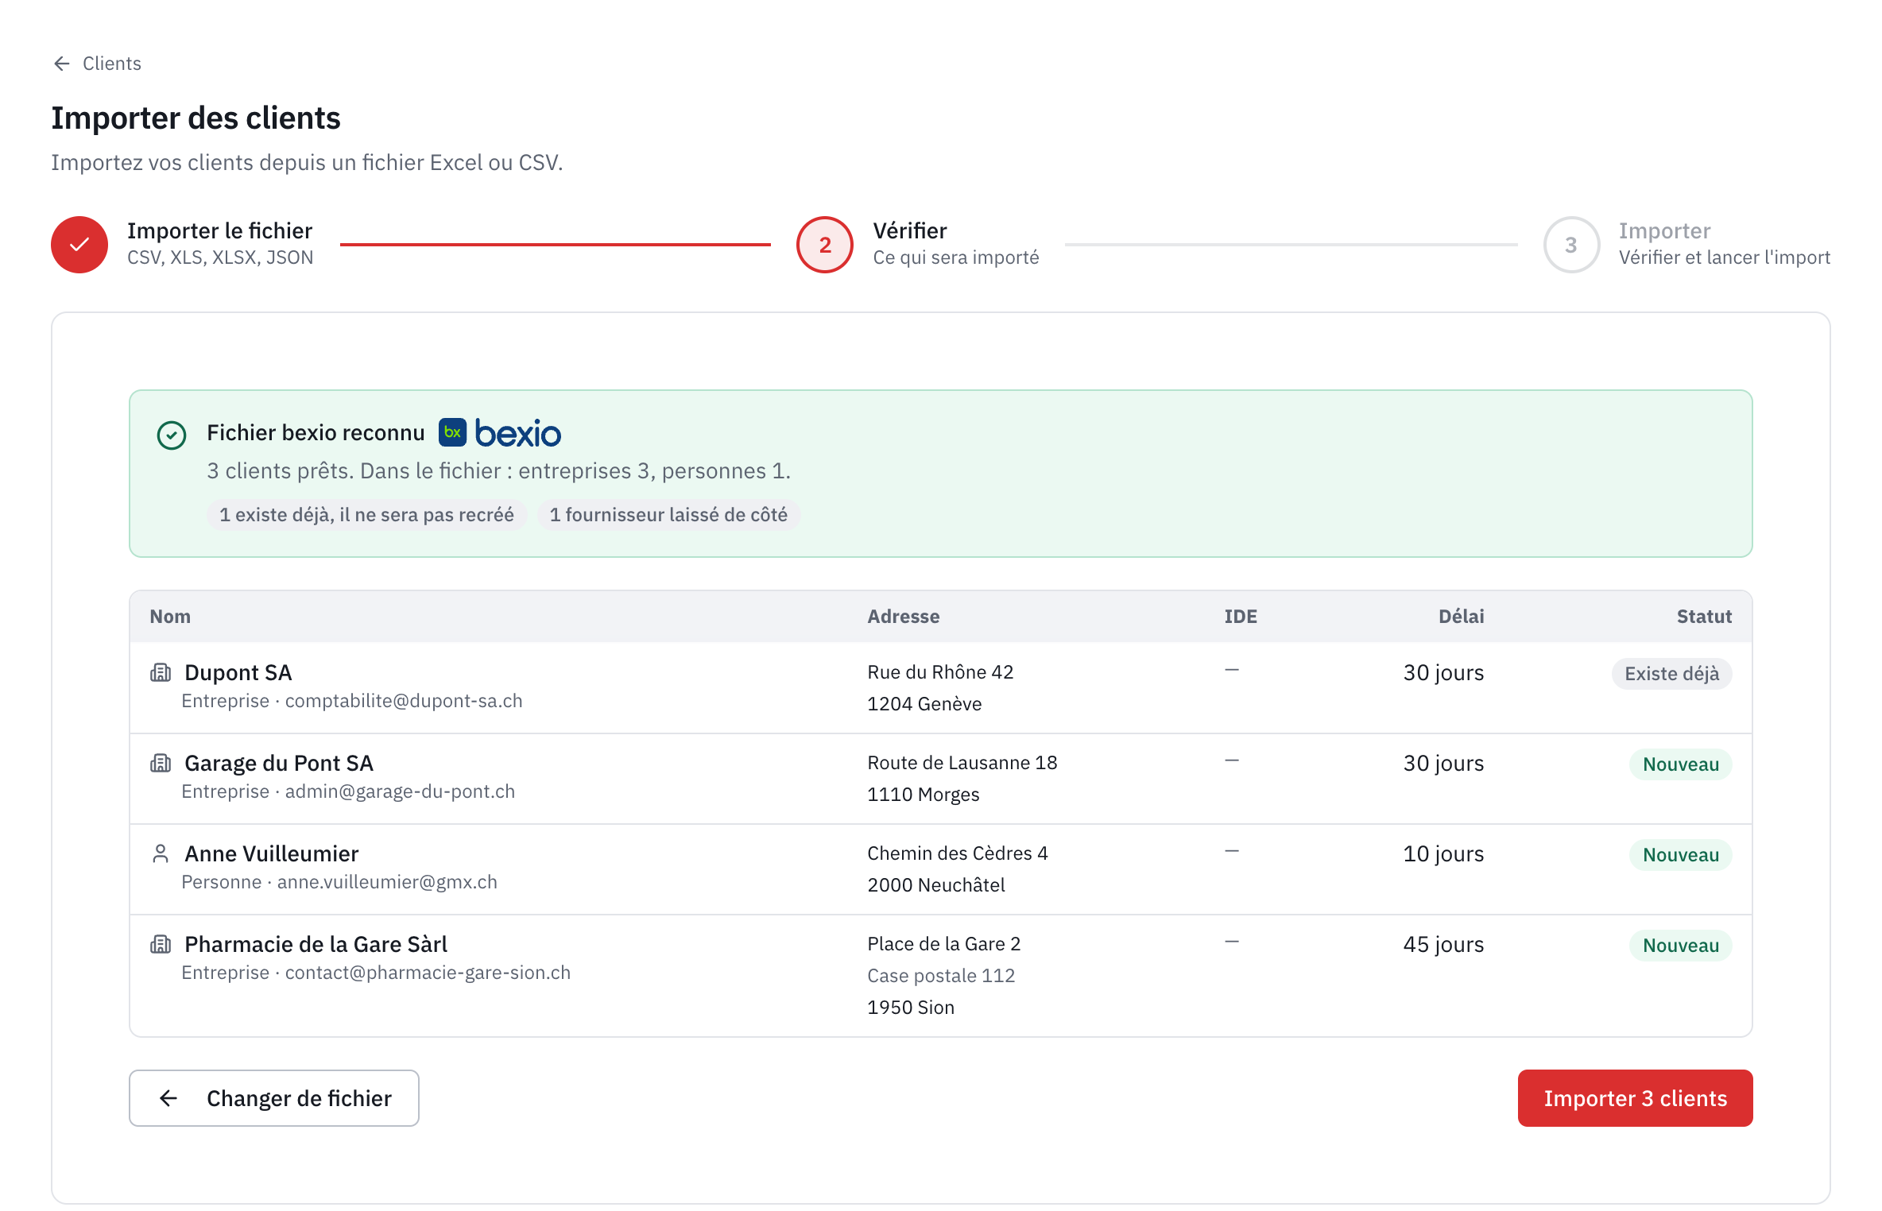
Task: Select step 3 Importer circle
Action: click(x=1571, y=245)
